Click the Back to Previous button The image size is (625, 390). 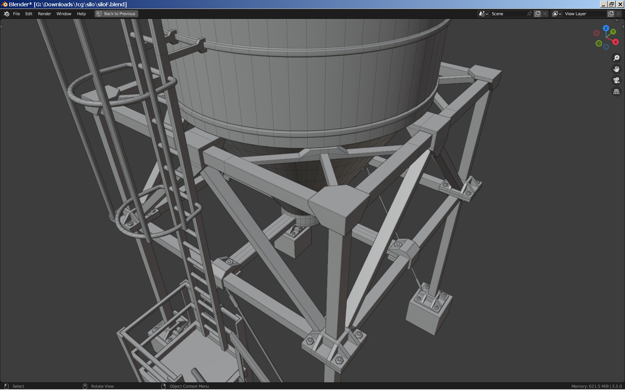pyautogui.click(x=116, y=13)
